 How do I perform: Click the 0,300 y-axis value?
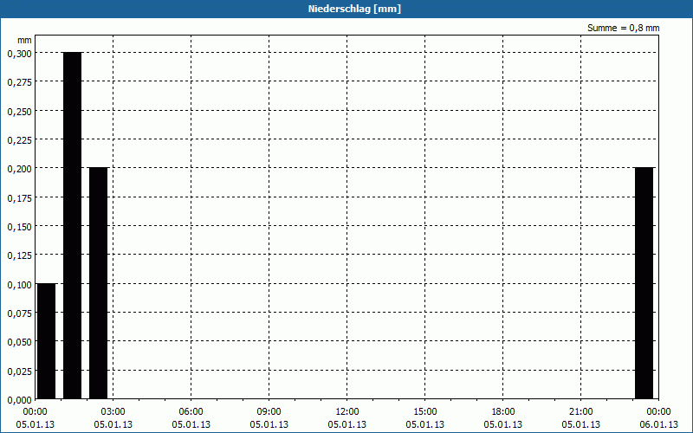click(x=20, y=54)
